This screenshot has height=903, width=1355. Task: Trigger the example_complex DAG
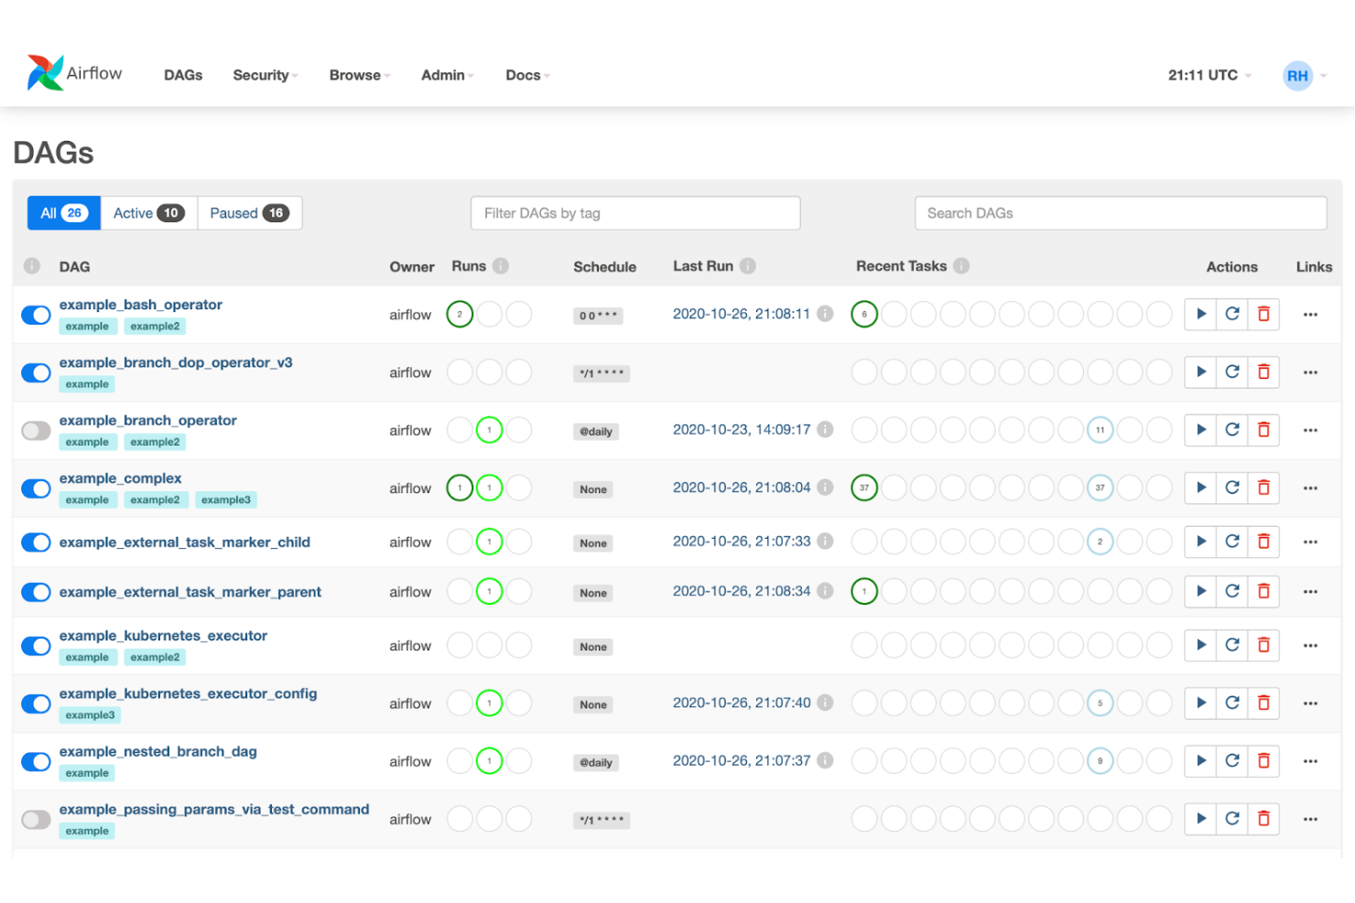click(1200, 488)
